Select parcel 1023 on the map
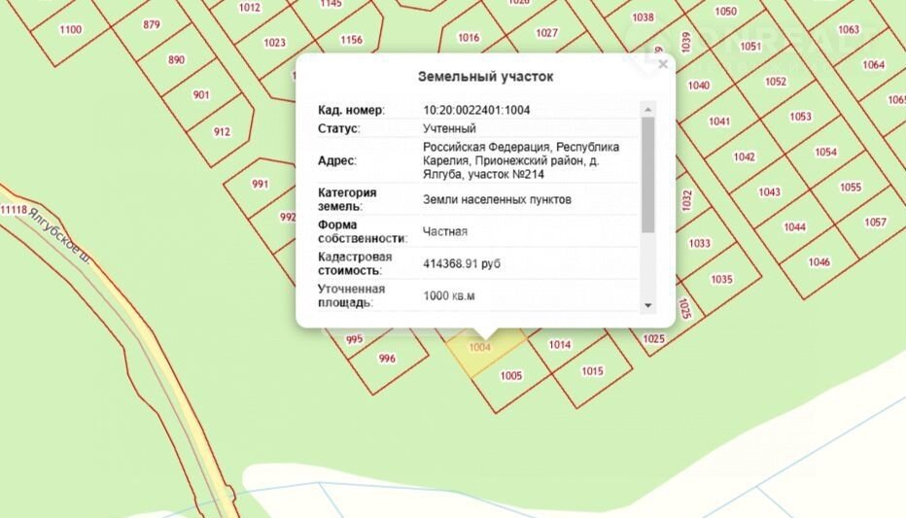Viewport: 906px width, 518px height. pos(274,43)
